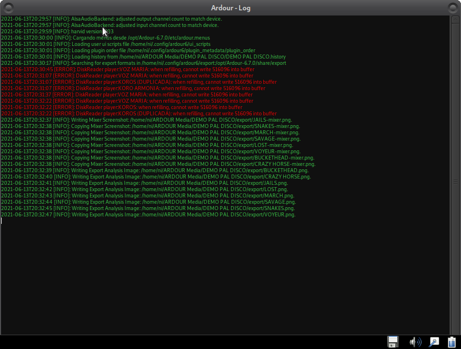This screenshot has width=461, height=349.
Task: Click the floppy disk tray icon
Action: 393,342
